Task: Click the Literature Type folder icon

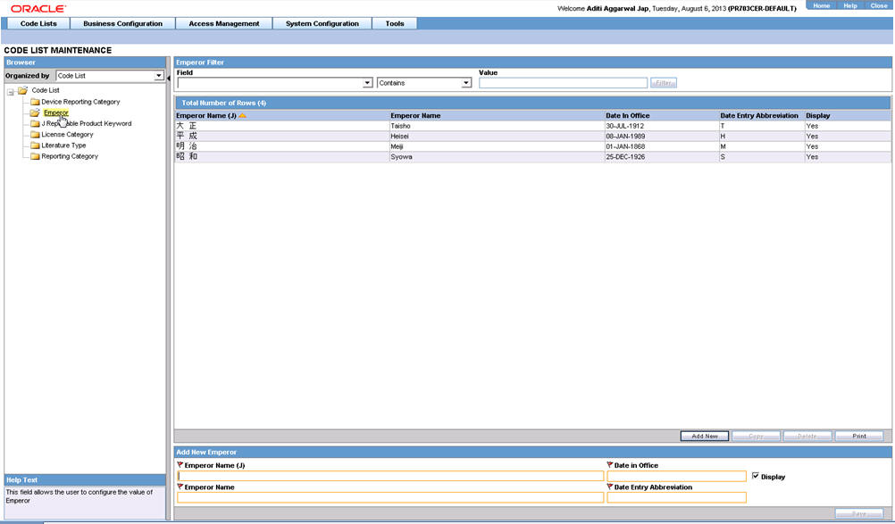Action: click(35, 146)
